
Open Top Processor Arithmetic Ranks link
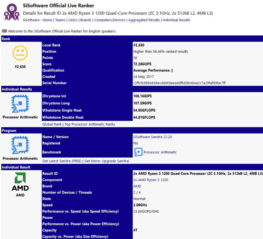click(90, 124)
